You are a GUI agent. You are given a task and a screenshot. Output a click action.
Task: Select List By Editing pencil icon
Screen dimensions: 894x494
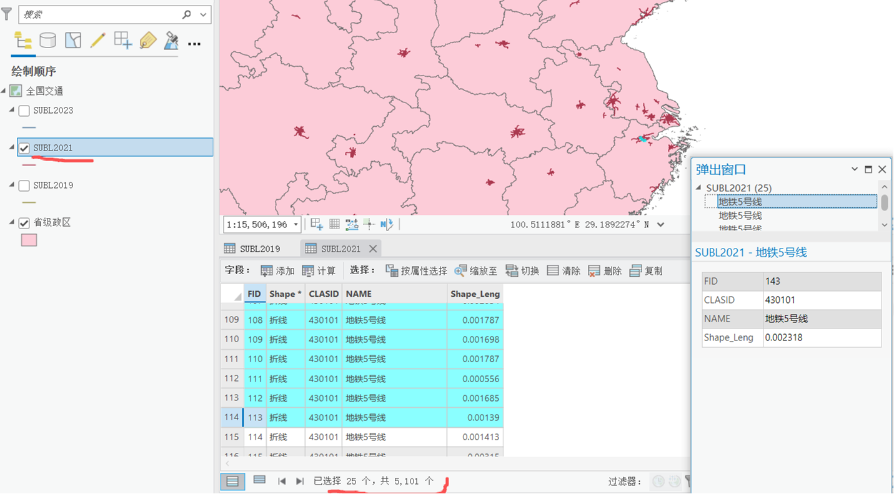(x=97, y=41)
